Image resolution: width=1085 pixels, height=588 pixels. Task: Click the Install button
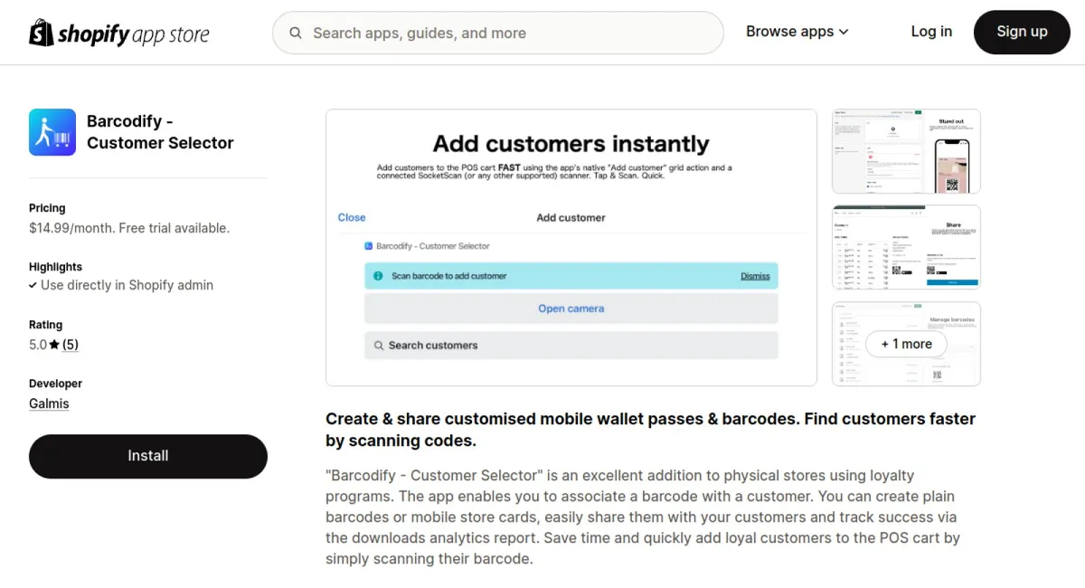pos(148,456)
